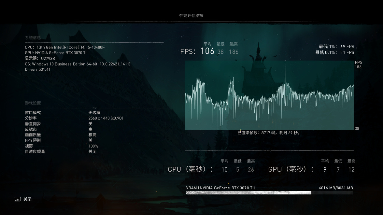Viewport: 383px width, 215px height.
Task: Click the 分辨率 setting label
Action: (31, 118)
